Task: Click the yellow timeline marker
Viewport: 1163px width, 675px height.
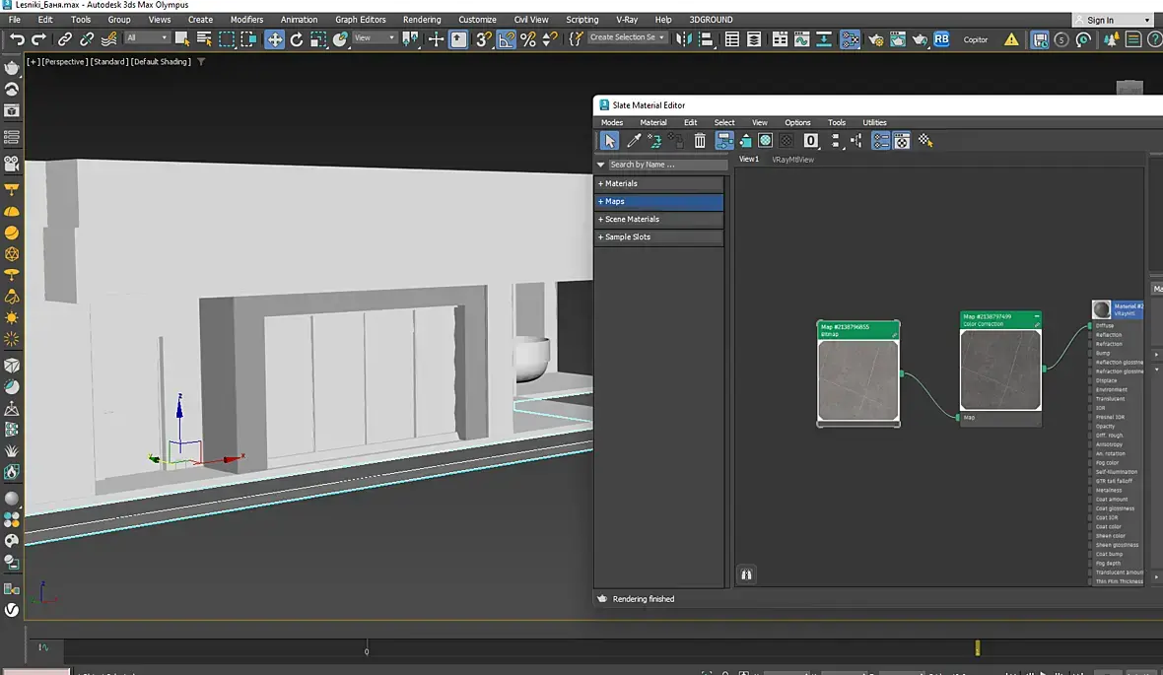Action: click(977, 647)
